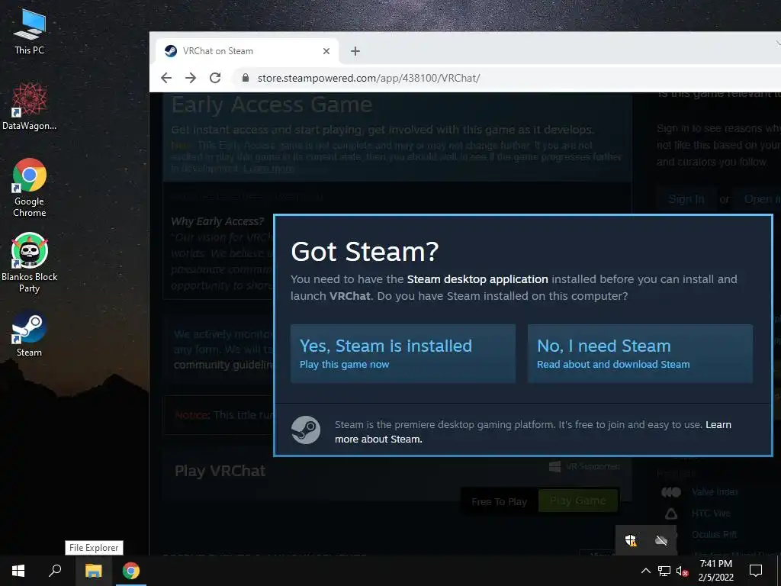The width and height of the screenshot is (781, 586).
Task: Close the VRChat on Steam tab
Action: [x=326, y=51]
